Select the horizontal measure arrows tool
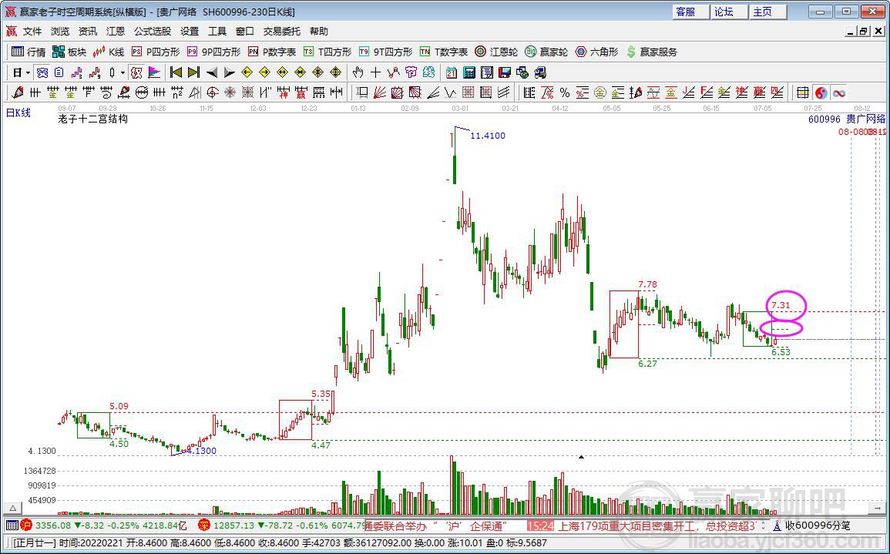Image resolution: width=890 pixels, height=554 pixels. point(337,92)
